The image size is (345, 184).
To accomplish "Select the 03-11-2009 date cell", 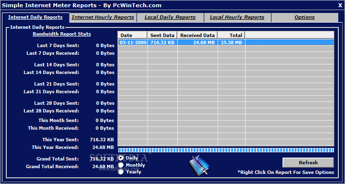I will pyautogui.click(x=133, y=42).
